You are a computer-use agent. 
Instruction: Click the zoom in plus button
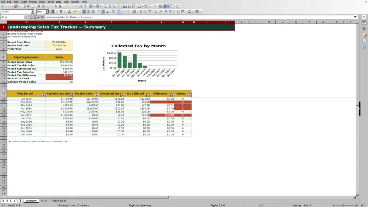click(x=356, y=206)
